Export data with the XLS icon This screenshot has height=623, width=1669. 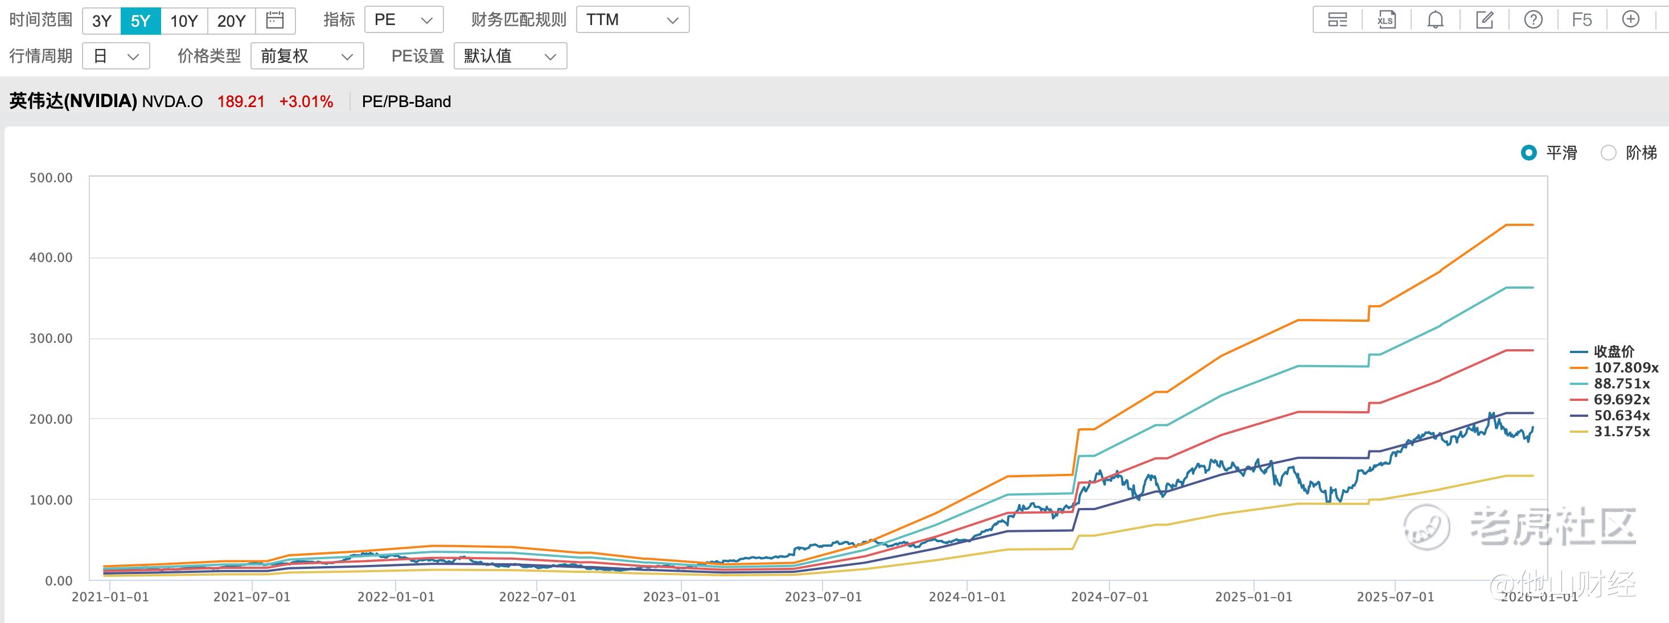(1386, 20)
